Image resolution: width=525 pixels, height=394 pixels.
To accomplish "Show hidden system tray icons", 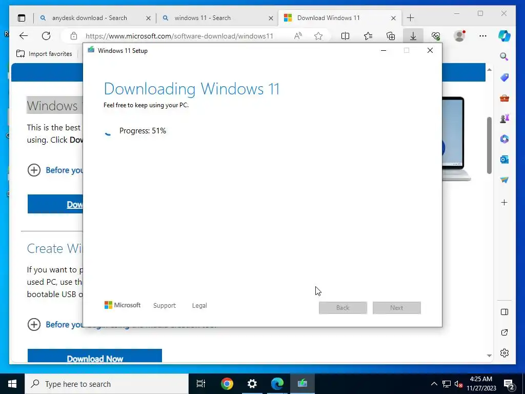I will 434,384.
